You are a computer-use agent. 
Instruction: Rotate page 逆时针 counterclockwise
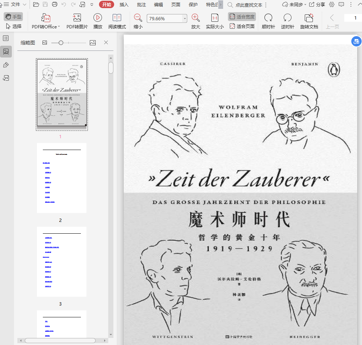pos(287,21)
